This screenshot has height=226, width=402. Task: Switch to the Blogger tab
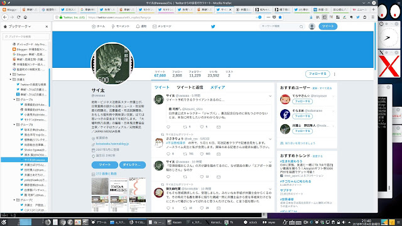point(9,9)
